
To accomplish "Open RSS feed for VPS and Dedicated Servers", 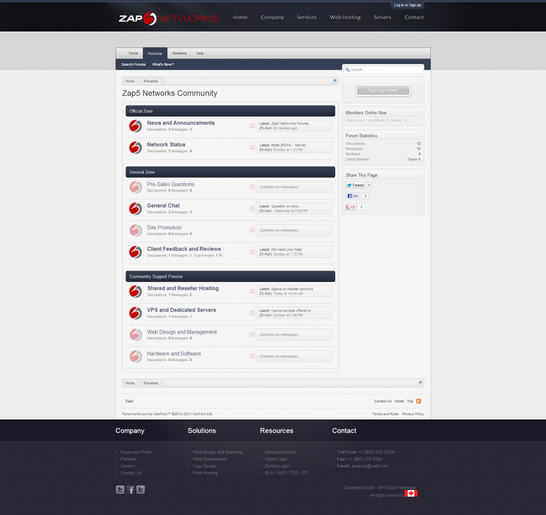I will coord(252,313).
